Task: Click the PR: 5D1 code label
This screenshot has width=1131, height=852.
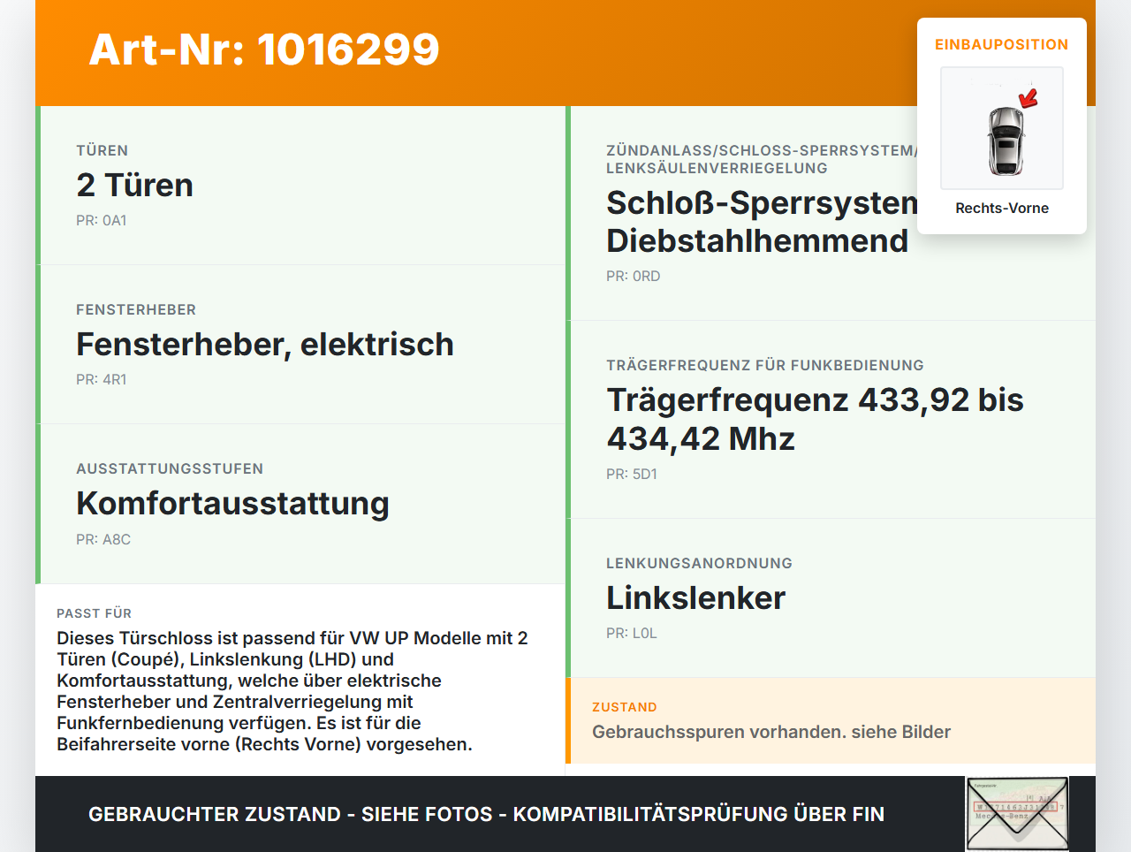Action: click(631, 474)
